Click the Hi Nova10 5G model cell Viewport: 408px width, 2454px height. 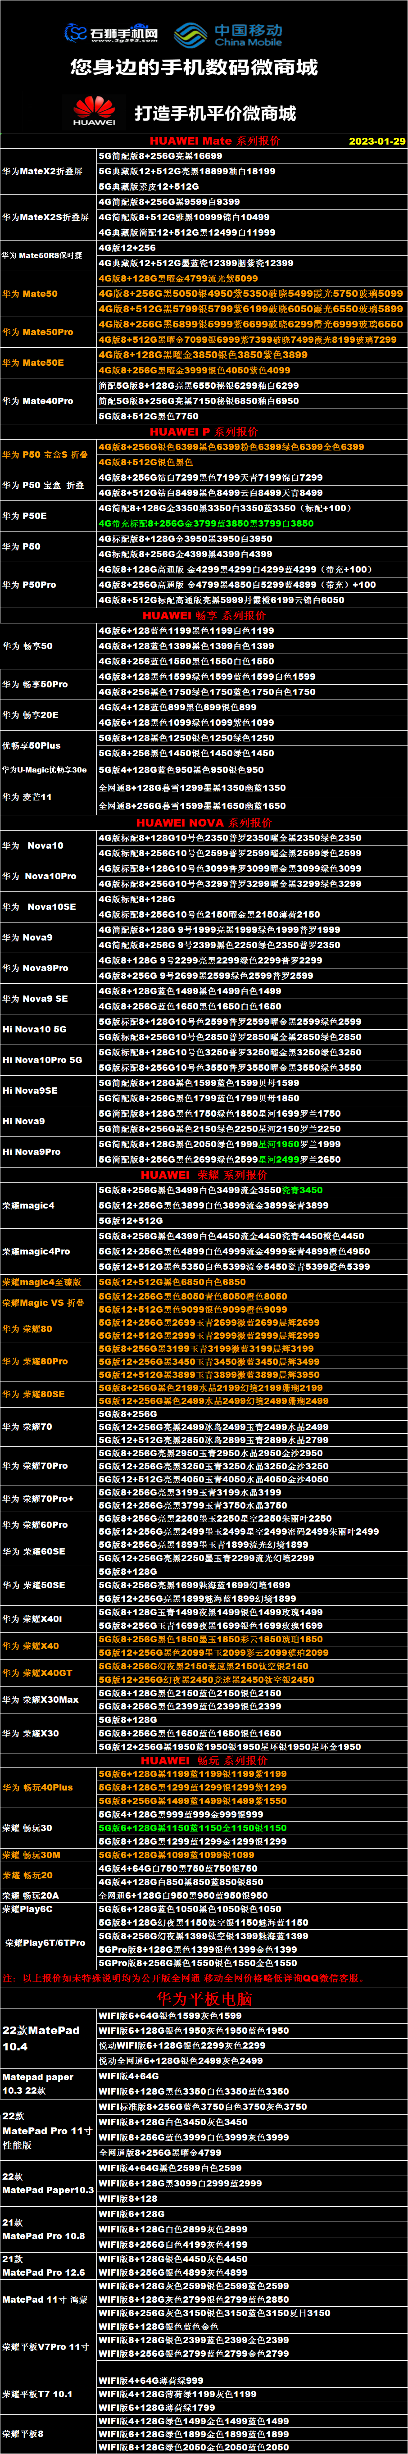point(48,1029)
